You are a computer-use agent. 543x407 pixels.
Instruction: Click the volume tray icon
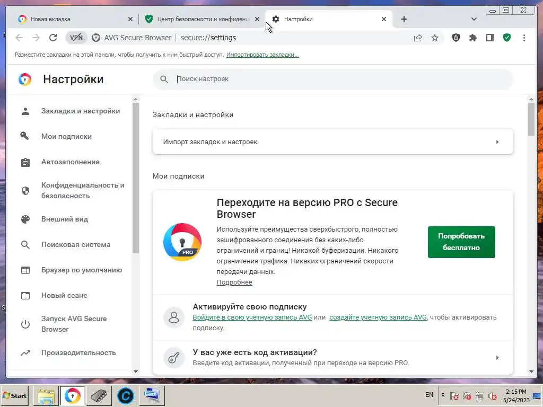[x=492, y=395]
